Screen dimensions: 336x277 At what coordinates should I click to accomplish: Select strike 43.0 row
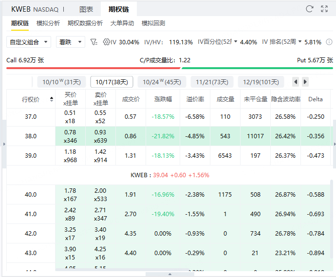tap(168, 253)
